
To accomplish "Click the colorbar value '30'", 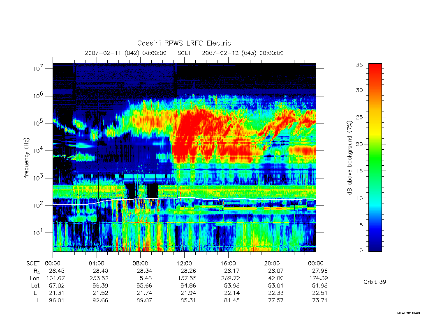I will pyautogui.click(x=359, y=90).
